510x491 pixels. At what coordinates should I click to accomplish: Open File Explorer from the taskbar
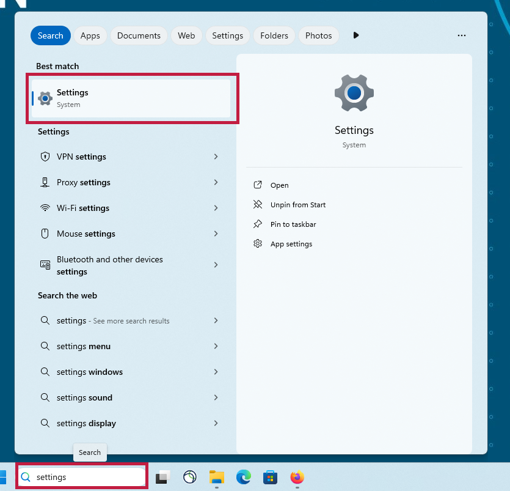pyautogui.click(x=217, y=478)
